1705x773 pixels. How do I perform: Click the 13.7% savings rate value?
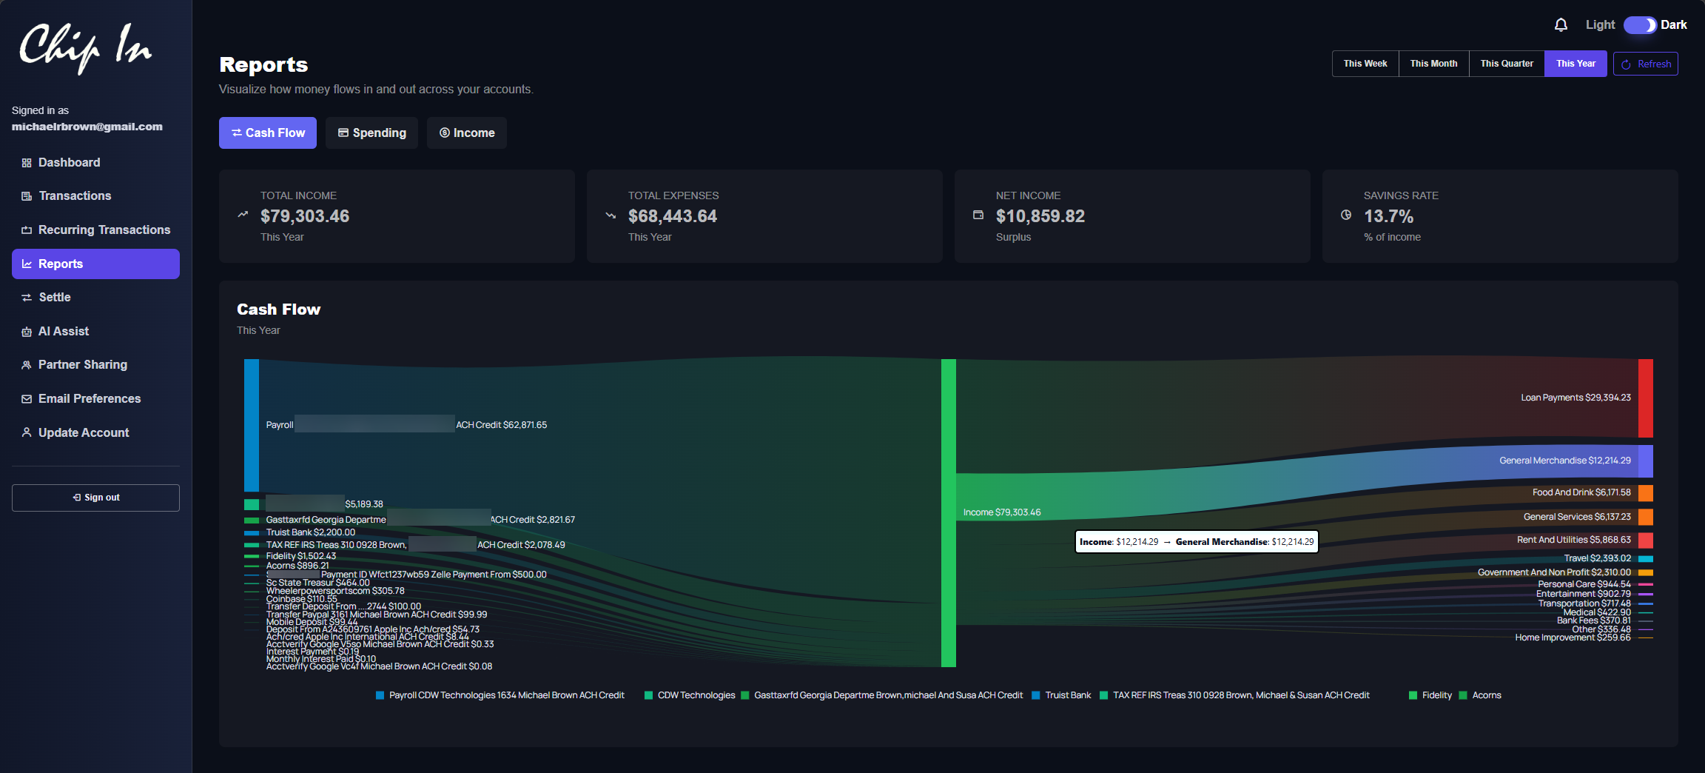coord(1388,216)
